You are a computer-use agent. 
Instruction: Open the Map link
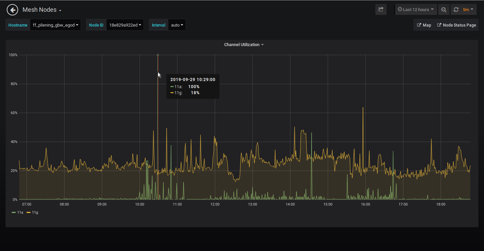pyautogui.click(x=427, y=25)
